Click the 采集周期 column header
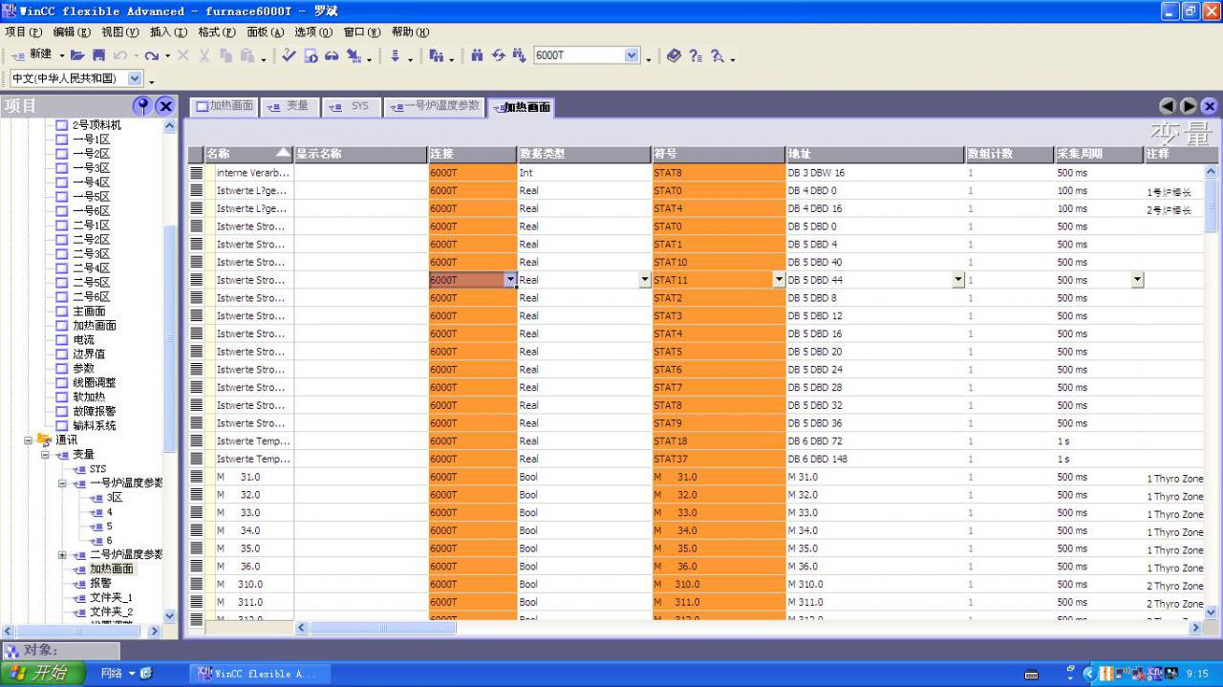 1099,154
